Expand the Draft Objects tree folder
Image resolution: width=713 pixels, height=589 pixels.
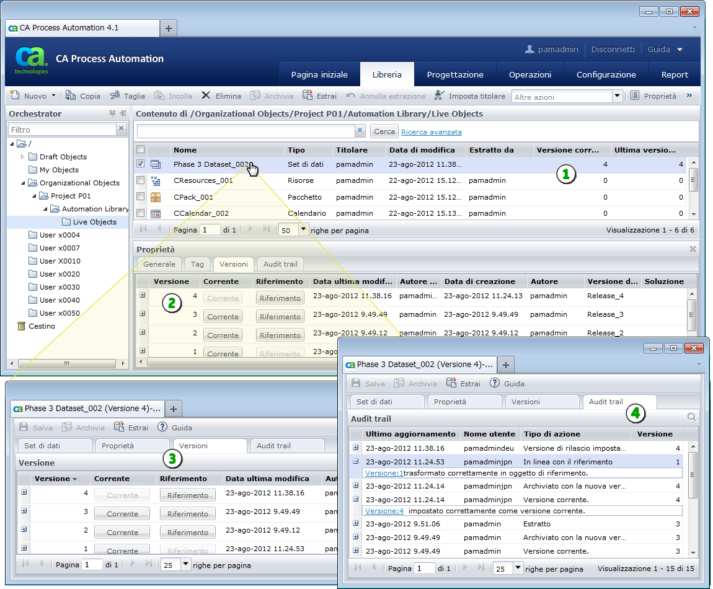coord(23,157)
